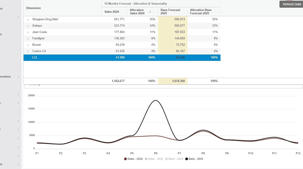The height and width of the screenshot is (169, 303).
Task: Select the 'LCL' row name
Action: tap(35, 57)
